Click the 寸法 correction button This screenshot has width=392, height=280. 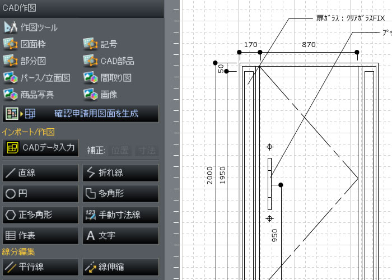pos(147,151)
